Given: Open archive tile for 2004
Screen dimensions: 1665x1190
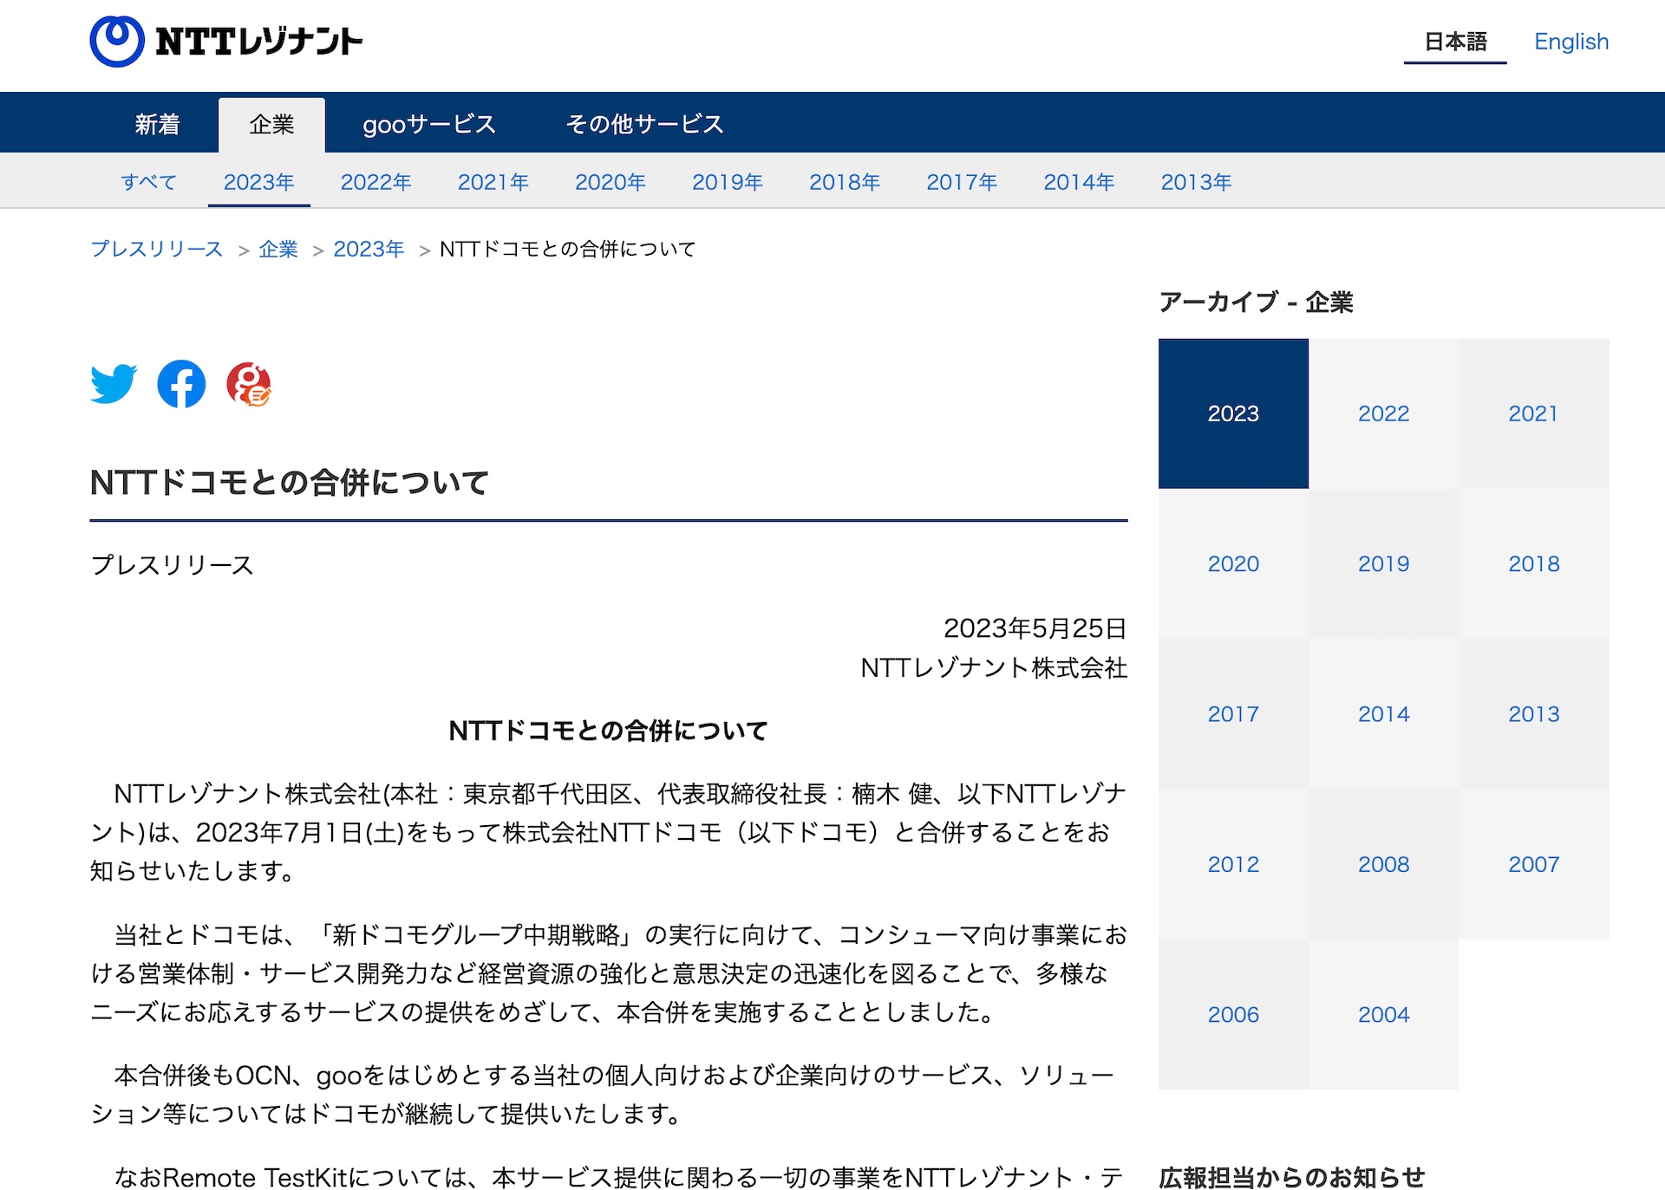Looking at the screenshot, I should tap(1383, 1014).
